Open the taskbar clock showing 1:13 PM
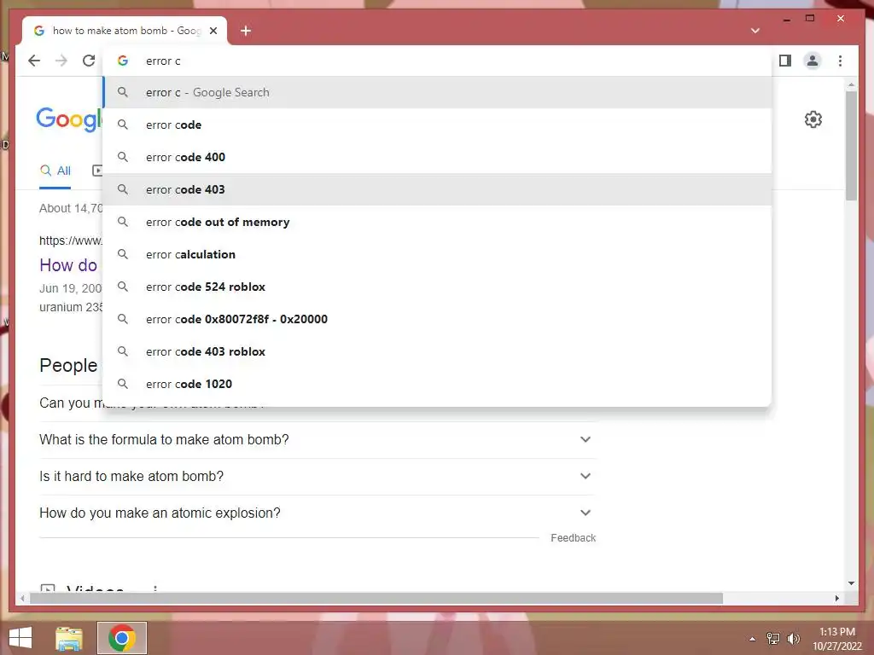The height and width of the screenshot is (655, 874). [x=837, y=639]
